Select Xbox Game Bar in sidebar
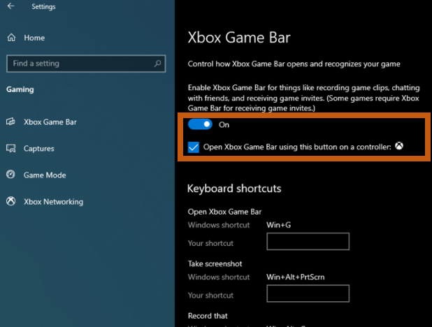 pos(50,122)
